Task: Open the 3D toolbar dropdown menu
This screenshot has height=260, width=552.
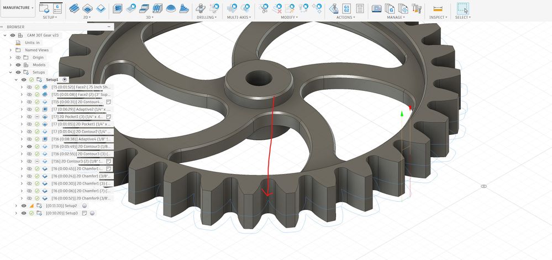Action: [x=150, y=17]
